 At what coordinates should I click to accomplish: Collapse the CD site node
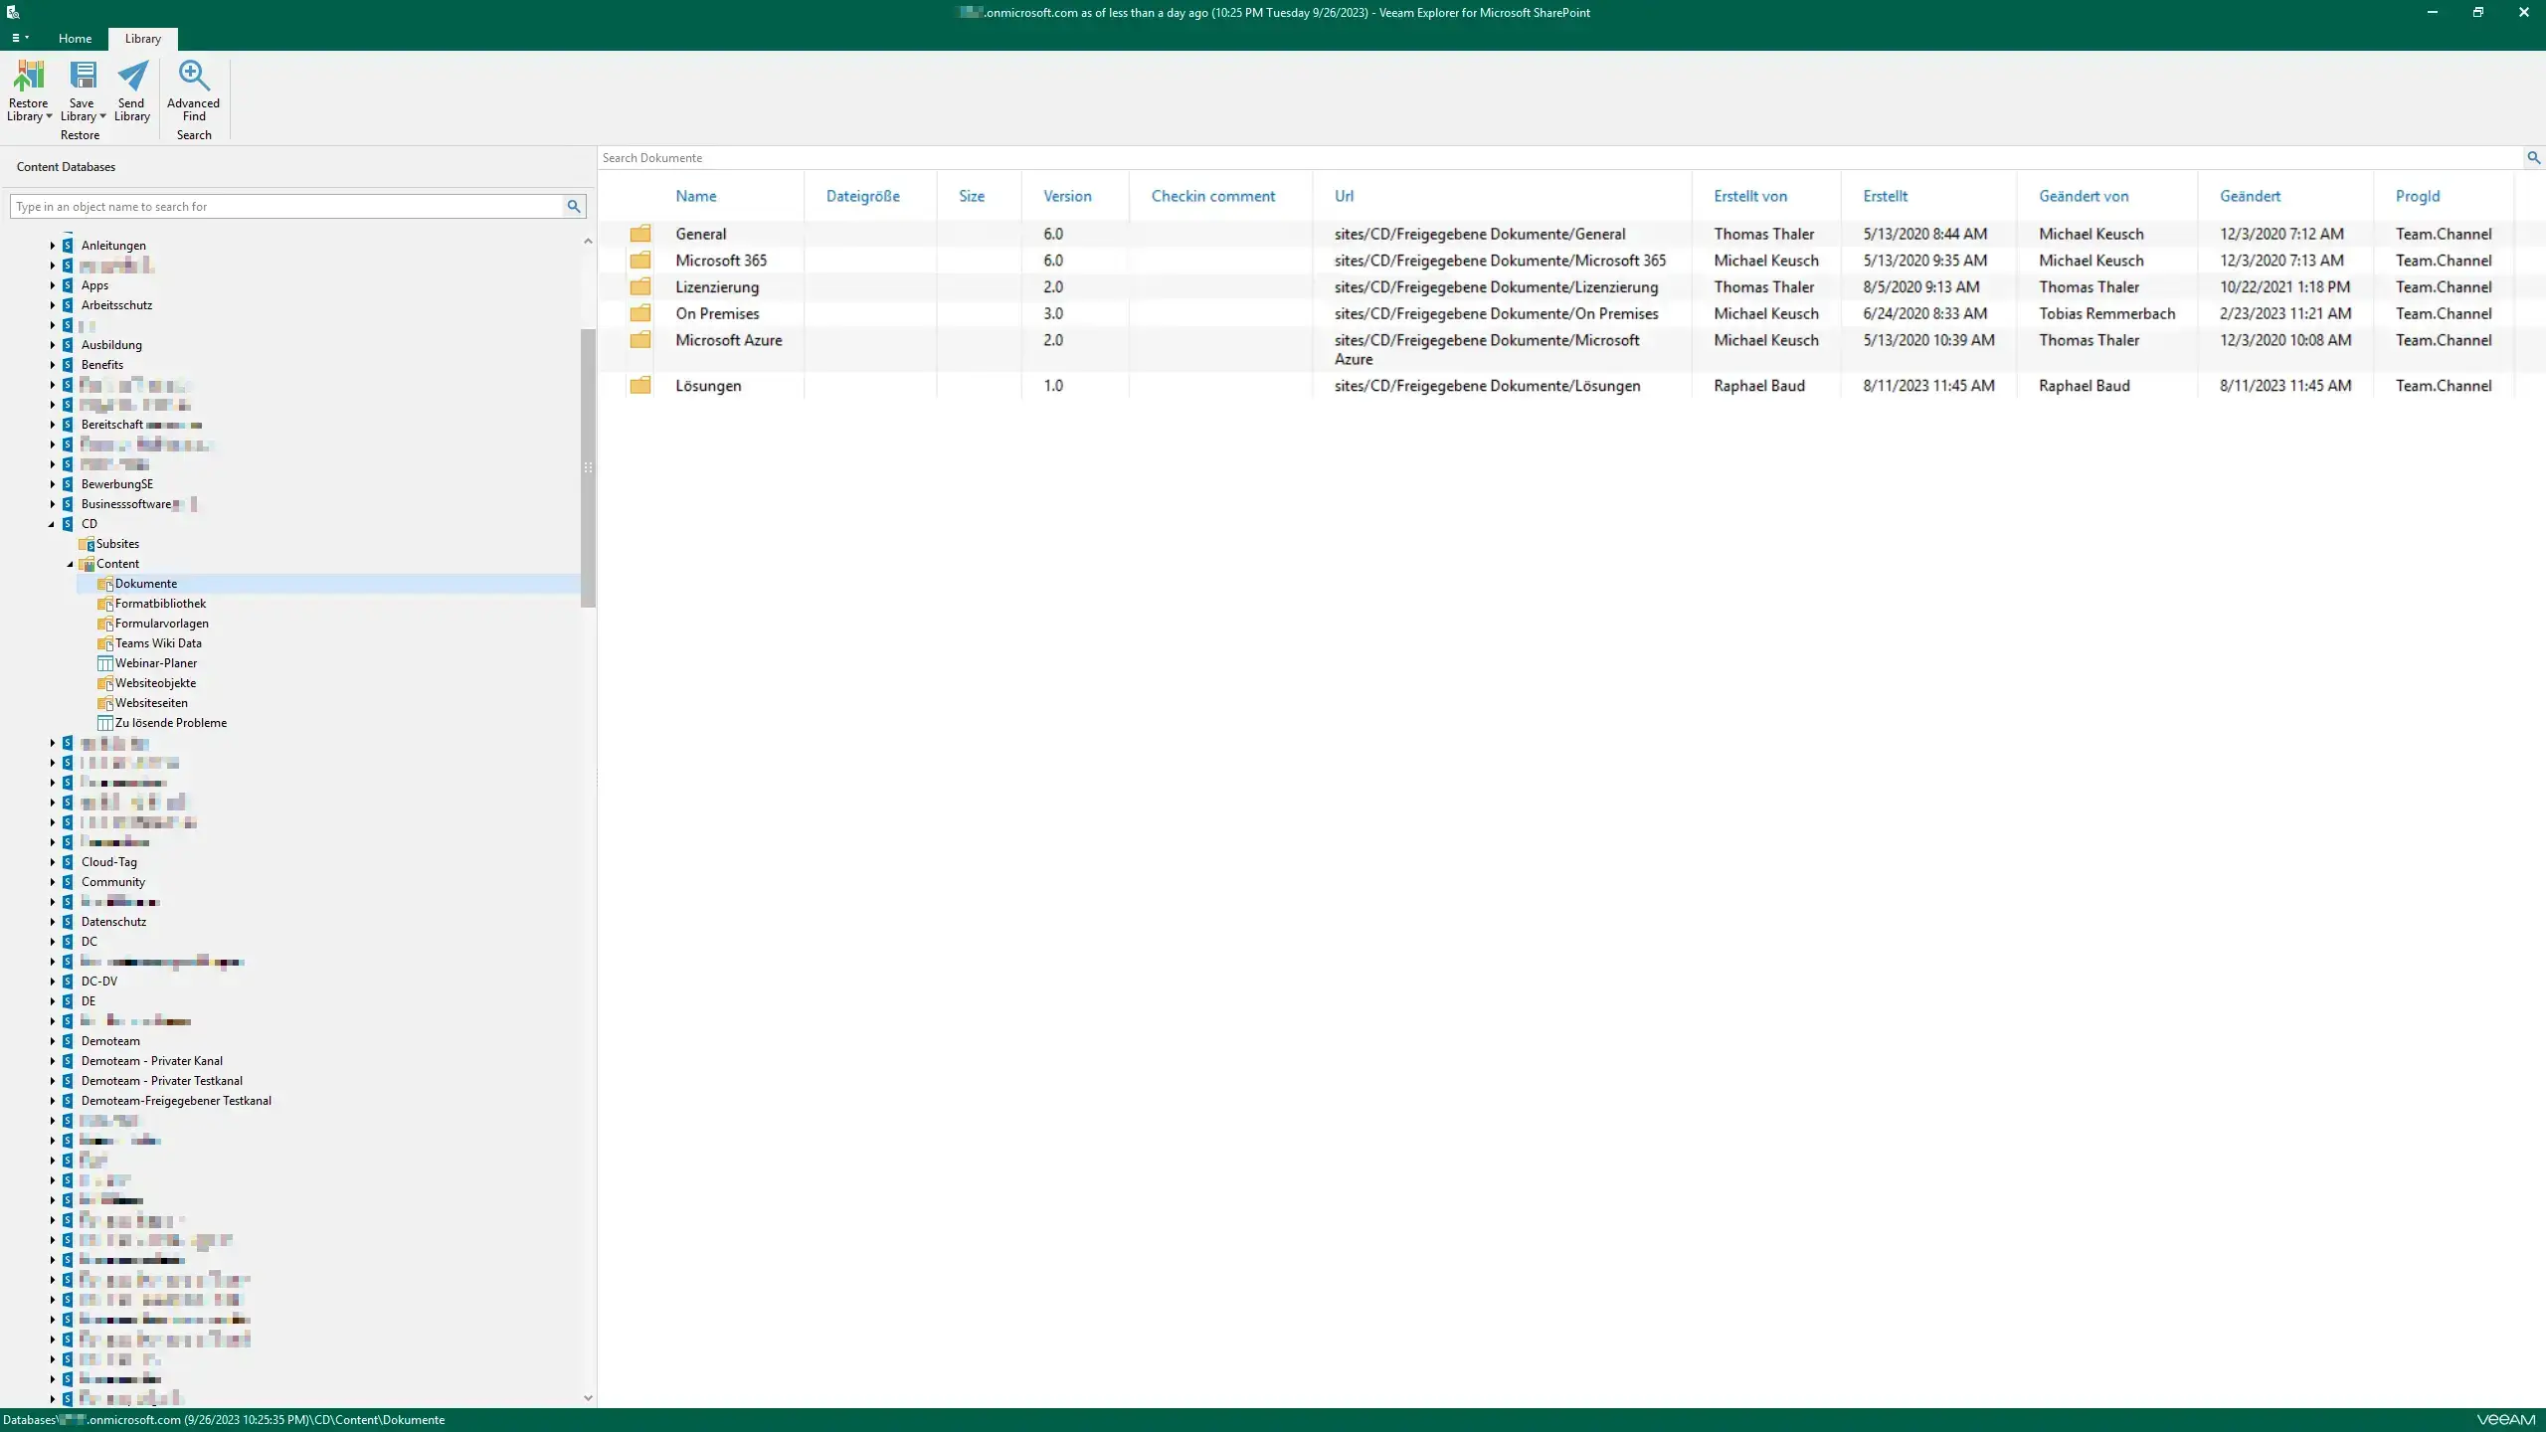point(53,524)
